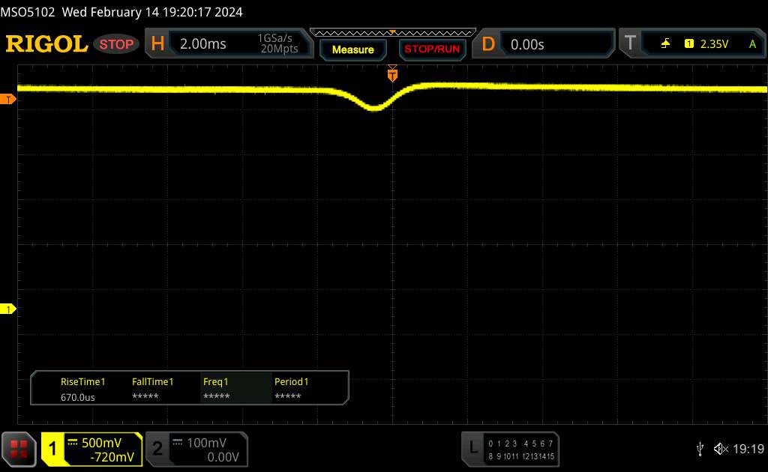Select the rising edge trigger icon

[x=665, y=43]
